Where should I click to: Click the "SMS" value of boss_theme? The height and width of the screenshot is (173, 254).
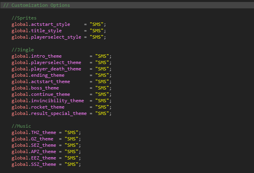point(102,88)
